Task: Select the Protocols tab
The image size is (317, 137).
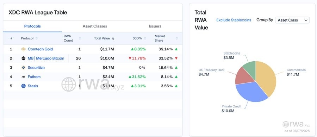Action: coord(32,26)
